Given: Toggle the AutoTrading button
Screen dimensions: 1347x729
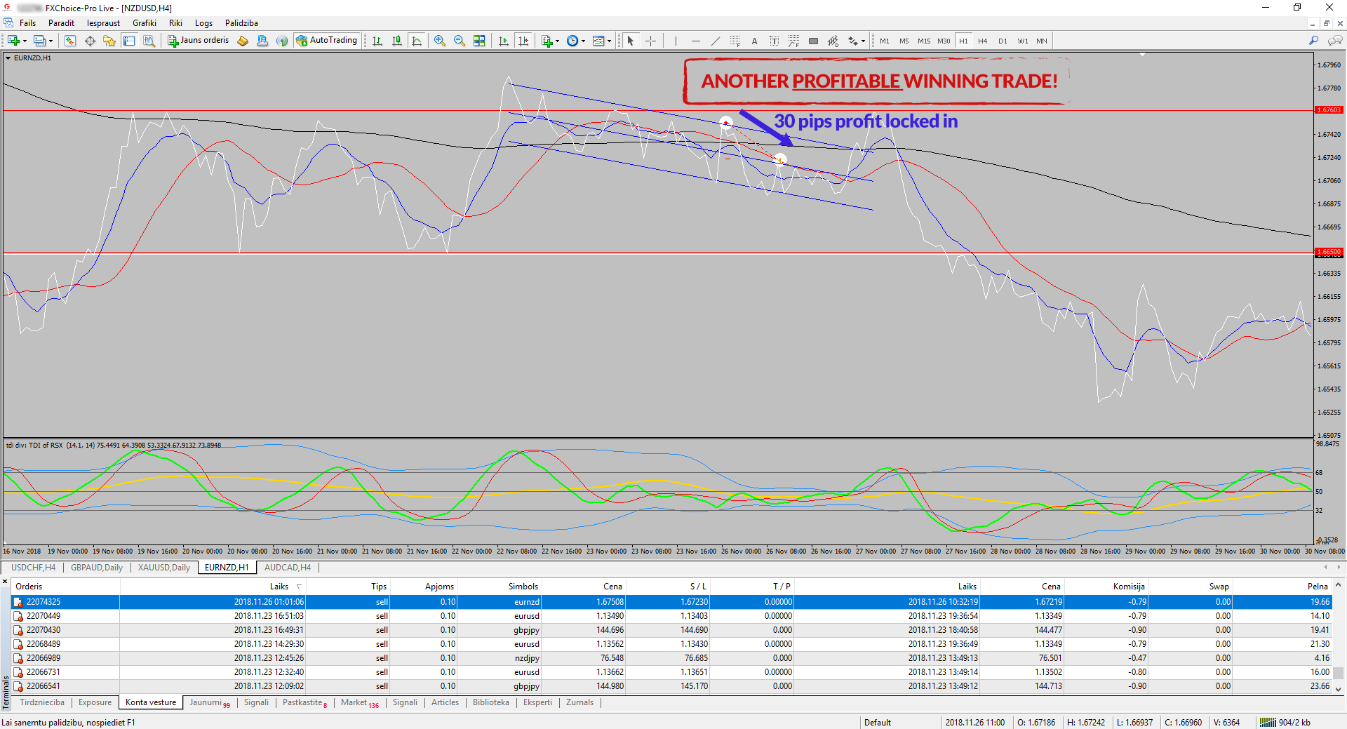Looking at the screenshot, I should [327, 41].
